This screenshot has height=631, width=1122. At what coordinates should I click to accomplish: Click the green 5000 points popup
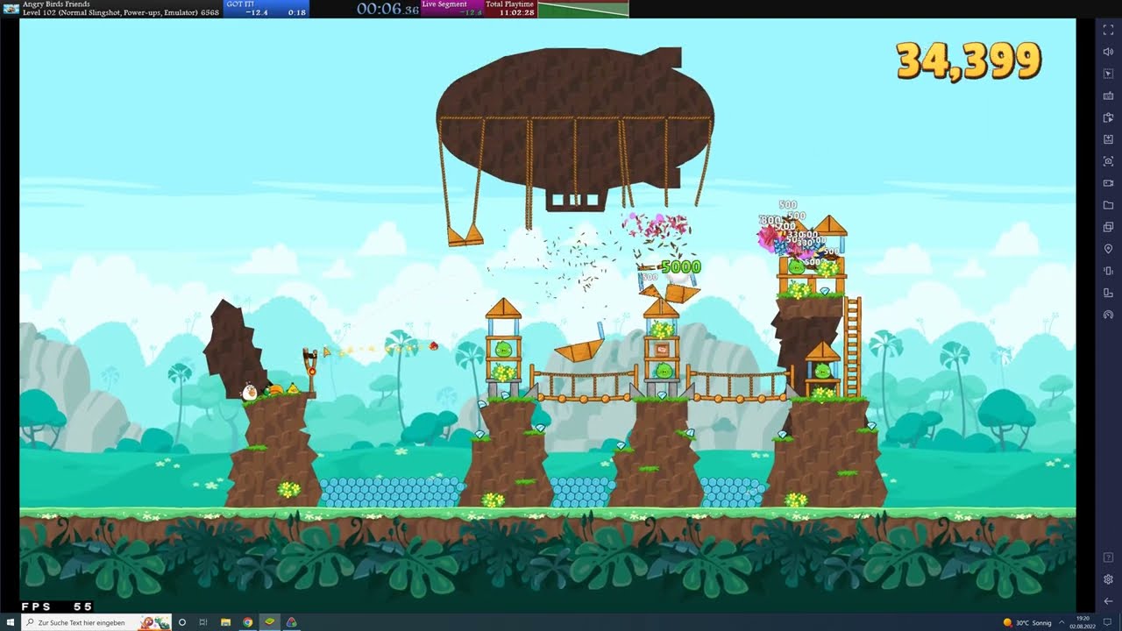(681, 266)
